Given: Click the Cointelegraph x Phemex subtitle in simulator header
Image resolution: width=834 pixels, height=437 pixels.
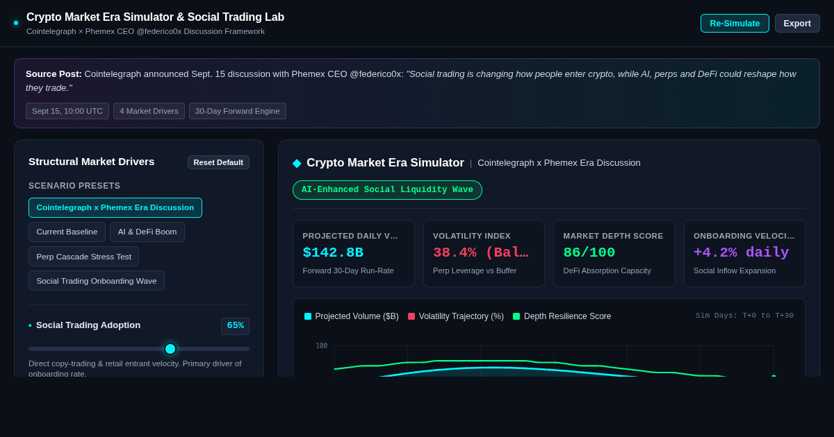Looking at the screenshot, I should (559, 163).
